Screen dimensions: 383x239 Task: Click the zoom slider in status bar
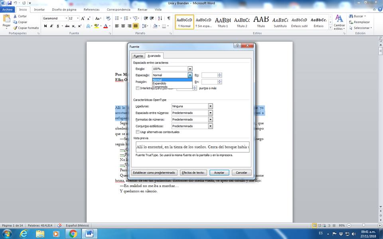[x=363, y=225]
